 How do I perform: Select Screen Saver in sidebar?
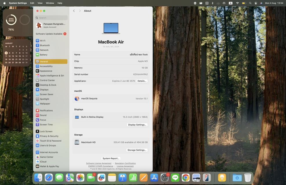tap(51, 94)
